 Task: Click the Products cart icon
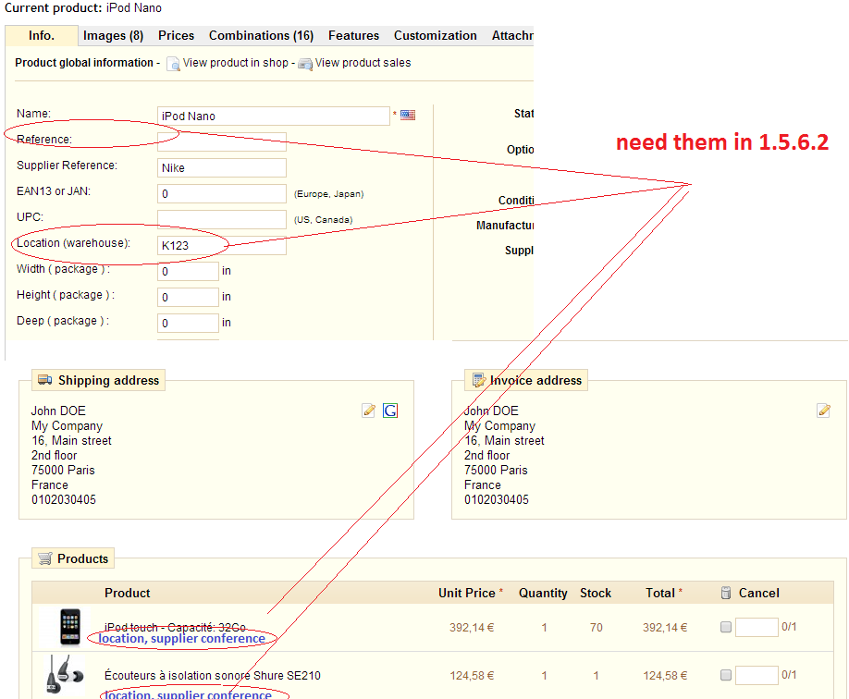(45, 558)
